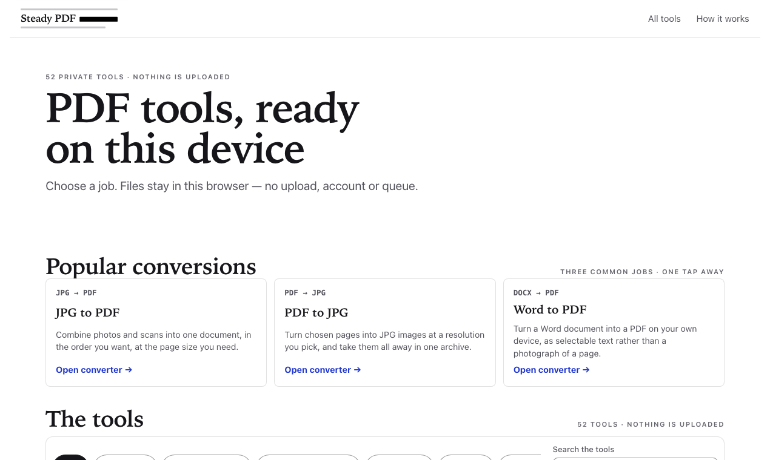770x460 pixels.
Task: Click the Steady PDF logo
Action: point(69,18)
